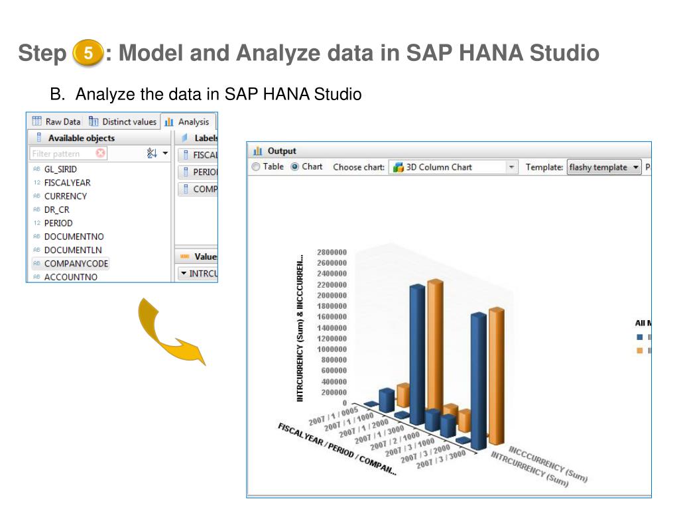Click the 2007 / 1 / 0005 axis label
The height and width of the screenshot is (509, 679).
coord(333,416)
